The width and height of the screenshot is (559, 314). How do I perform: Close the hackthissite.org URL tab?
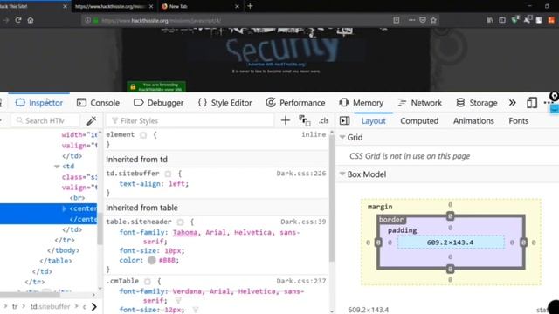click(x=151, y=6)
